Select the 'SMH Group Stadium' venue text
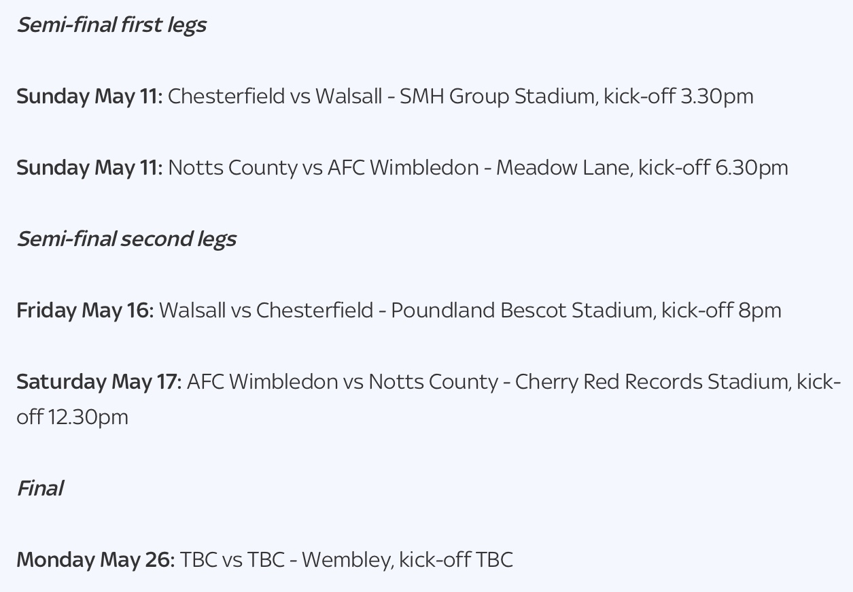Image resolution: width=853 pixels, height=592 pixels. click(498, 97)
